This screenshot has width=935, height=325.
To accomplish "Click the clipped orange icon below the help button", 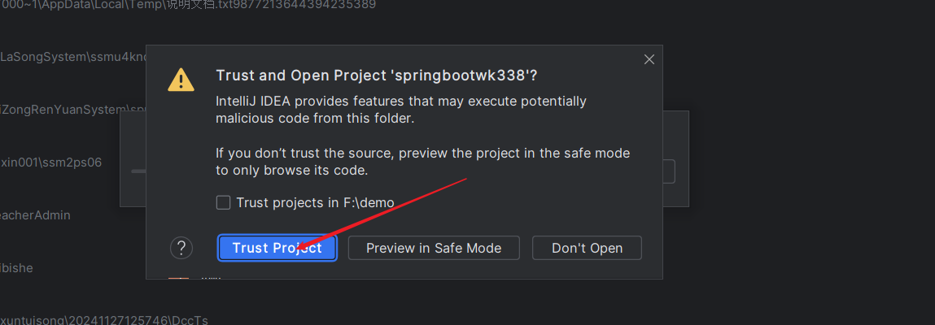I will pyautogui.click(x=178, y=277).
